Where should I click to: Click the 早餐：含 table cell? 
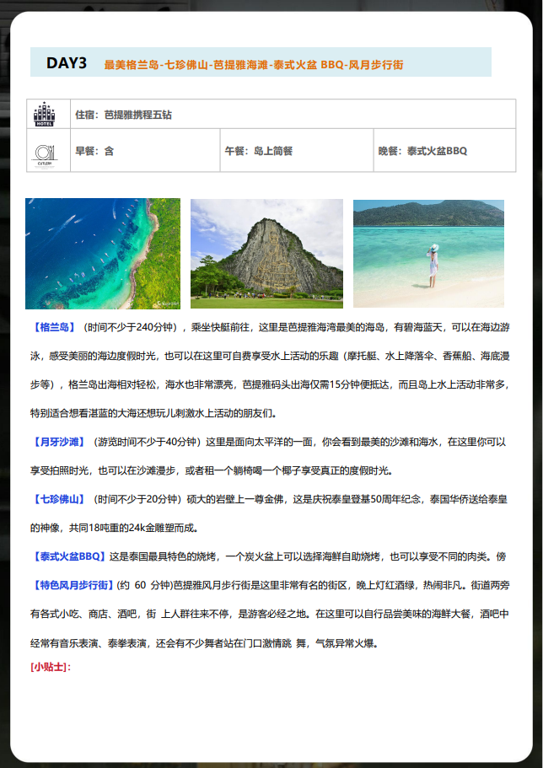(94, 151)
